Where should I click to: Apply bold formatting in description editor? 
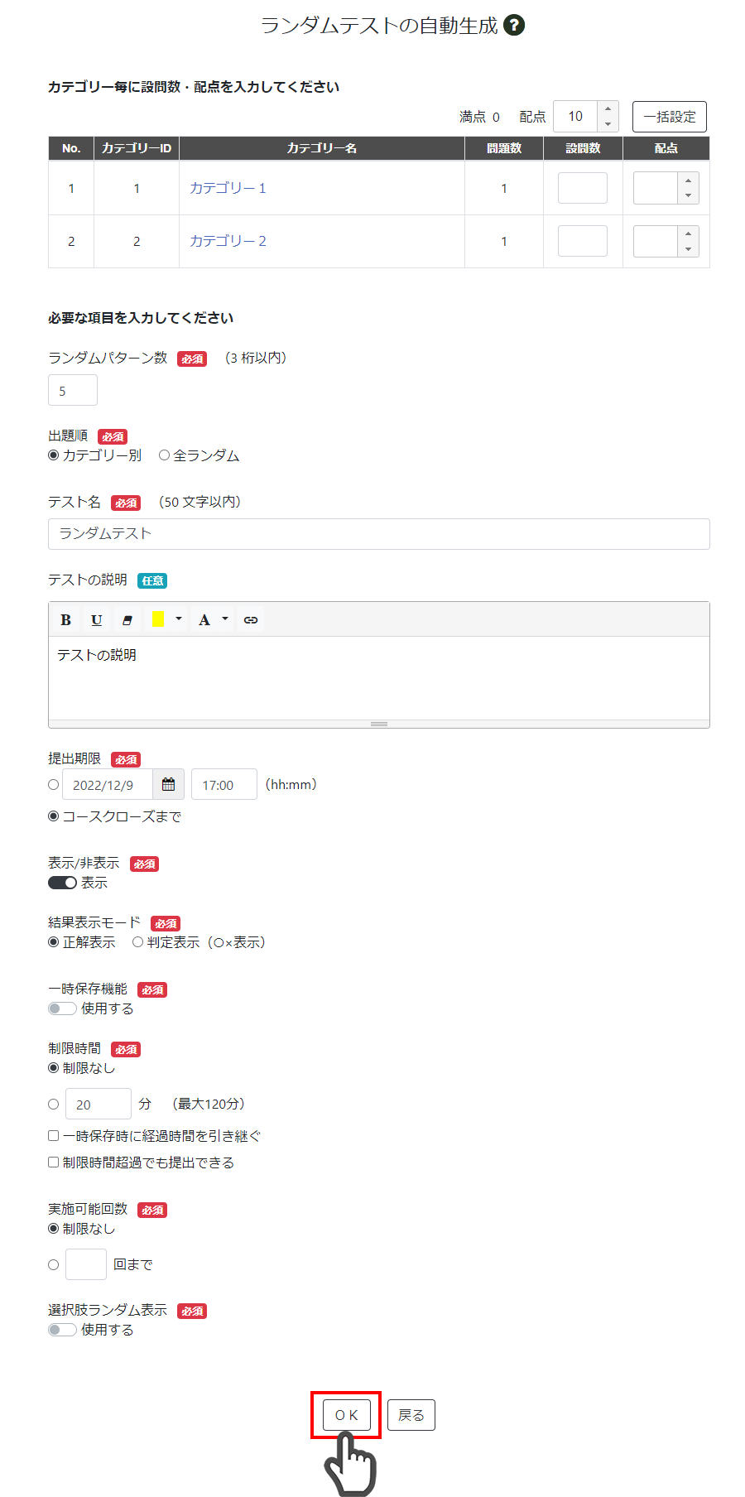pos(66,619)
